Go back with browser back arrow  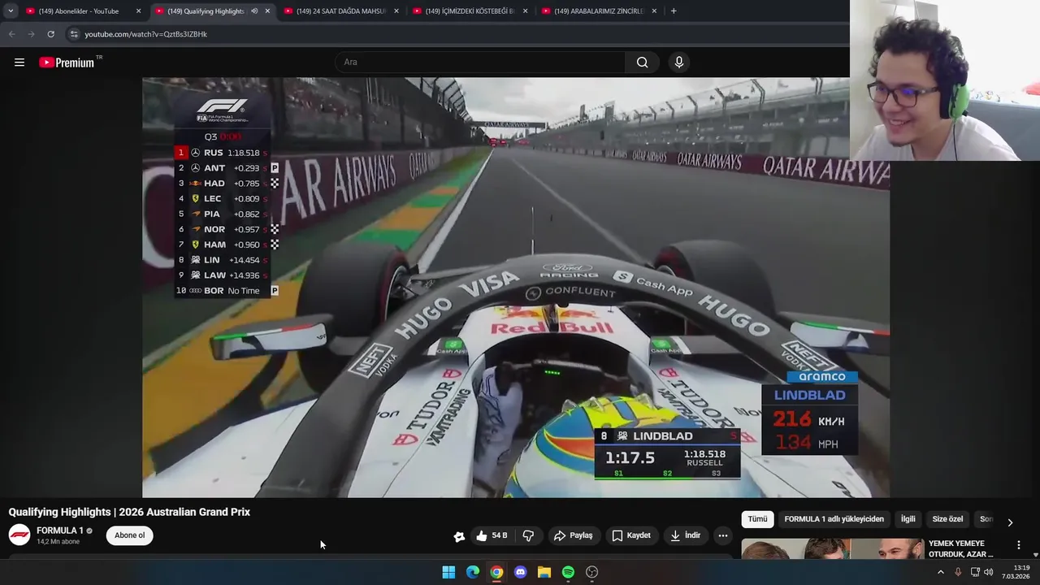11,34
